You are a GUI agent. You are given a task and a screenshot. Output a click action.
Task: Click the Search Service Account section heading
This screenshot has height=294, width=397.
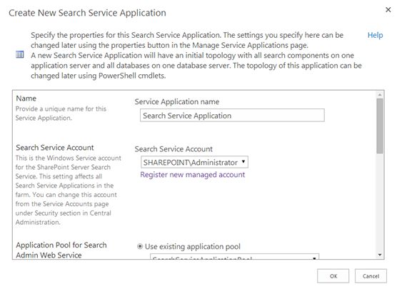click(x=55, y=148)
